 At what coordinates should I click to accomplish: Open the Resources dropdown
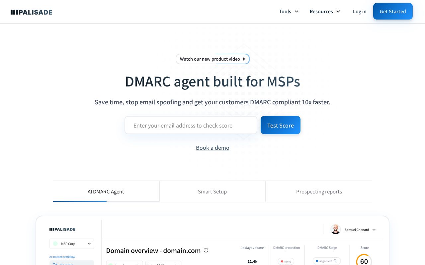325,12
